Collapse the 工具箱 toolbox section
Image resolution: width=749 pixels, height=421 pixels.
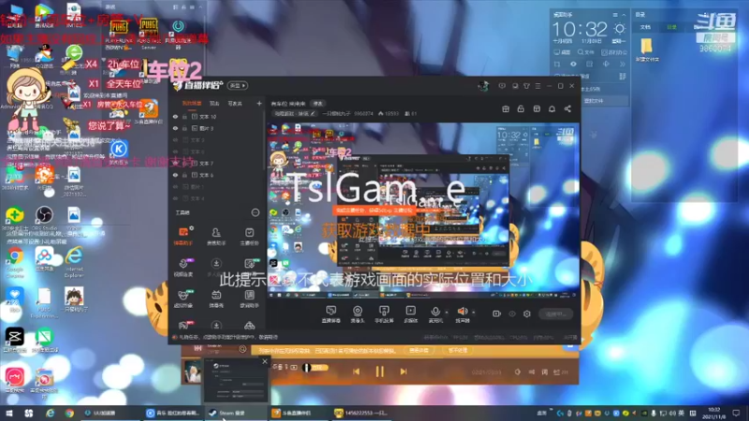click(x=256, y=212)
